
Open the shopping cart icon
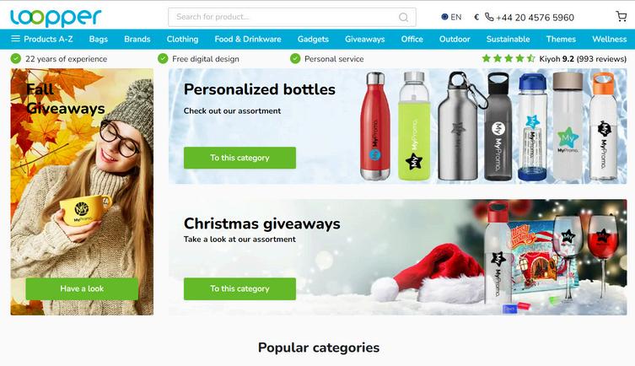(621, 16)
